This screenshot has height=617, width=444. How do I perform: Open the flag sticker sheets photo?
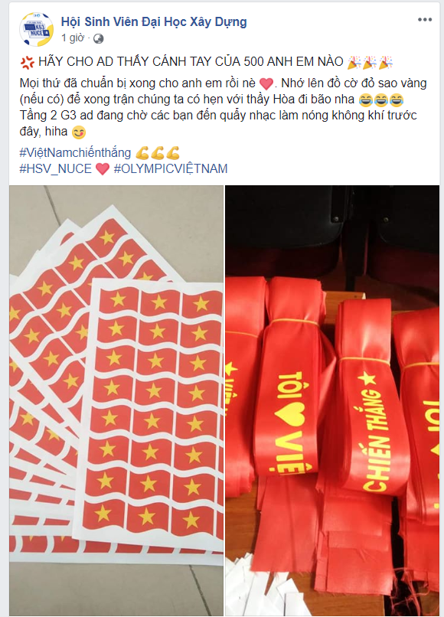116,400
